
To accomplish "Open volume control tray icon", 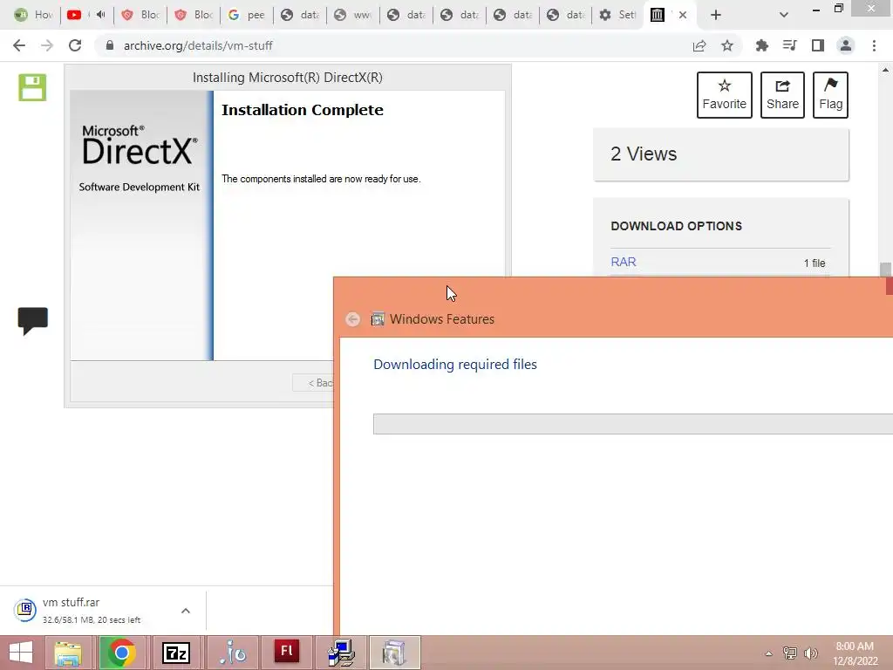I will point(811,653).
